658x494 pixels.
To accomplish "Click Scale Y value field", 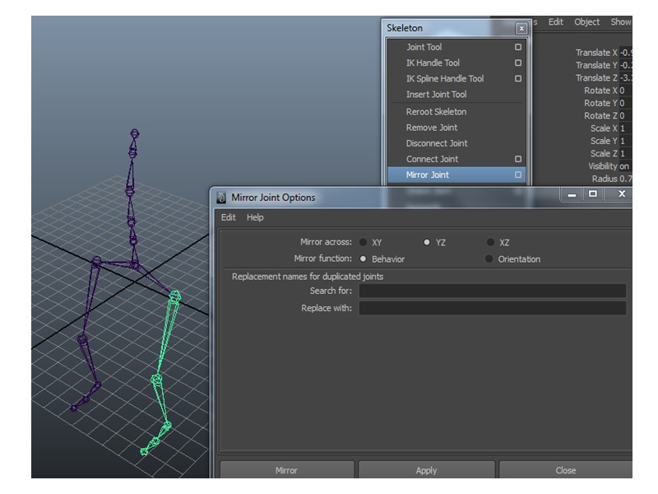I will point(626,141).
